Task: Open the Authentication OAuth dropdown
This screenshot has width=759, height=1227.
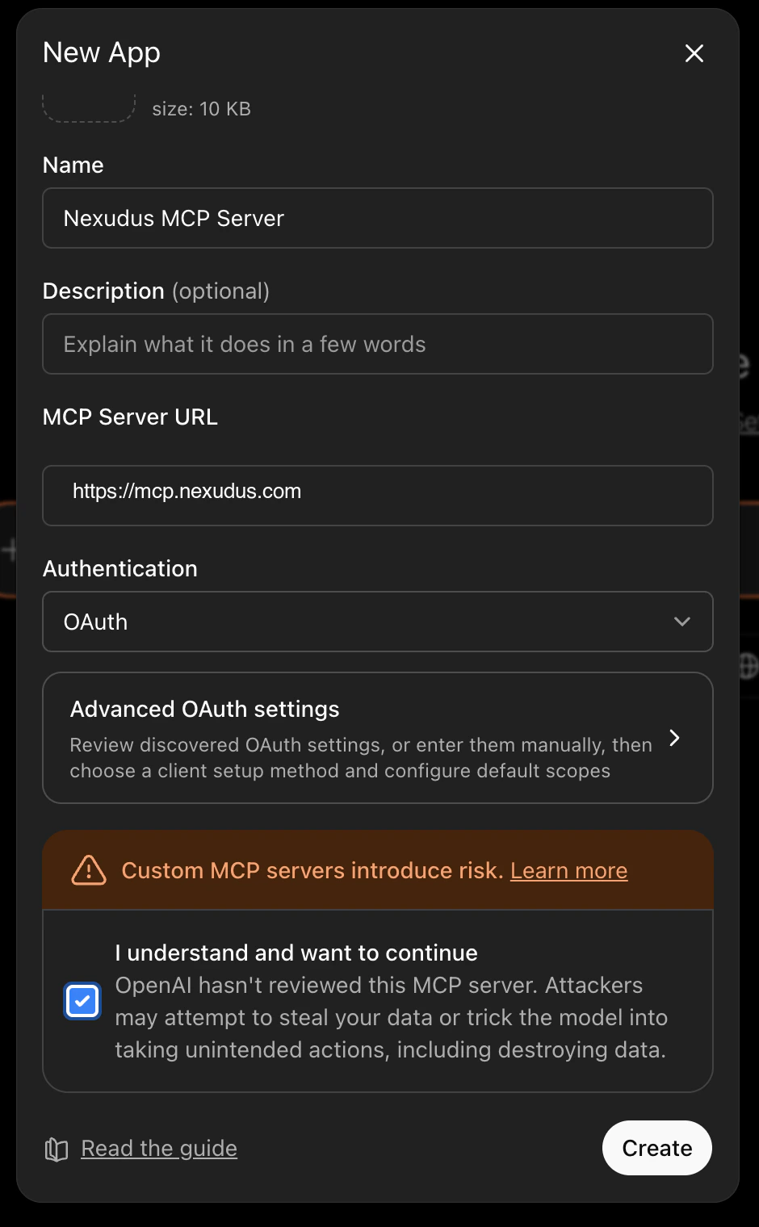Action: pyautogui.click(x=378, y=622)
